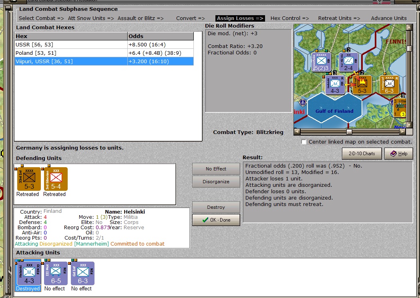420x298 pixels.
Task: Click the Disorganize button
Action: 216,182
